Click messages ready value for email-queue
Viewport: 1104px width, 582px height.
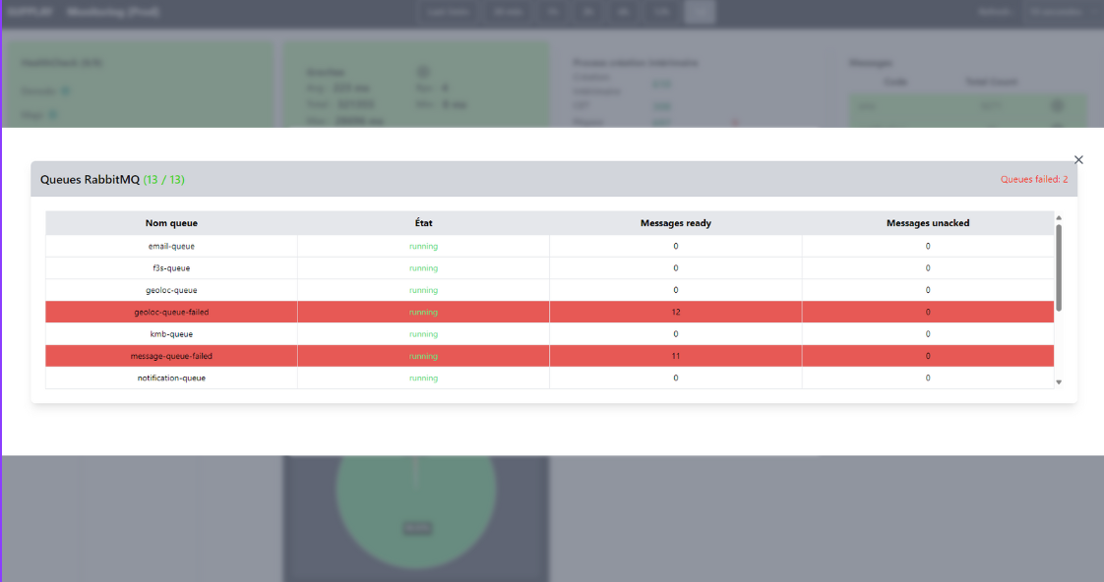pos(675,247)
